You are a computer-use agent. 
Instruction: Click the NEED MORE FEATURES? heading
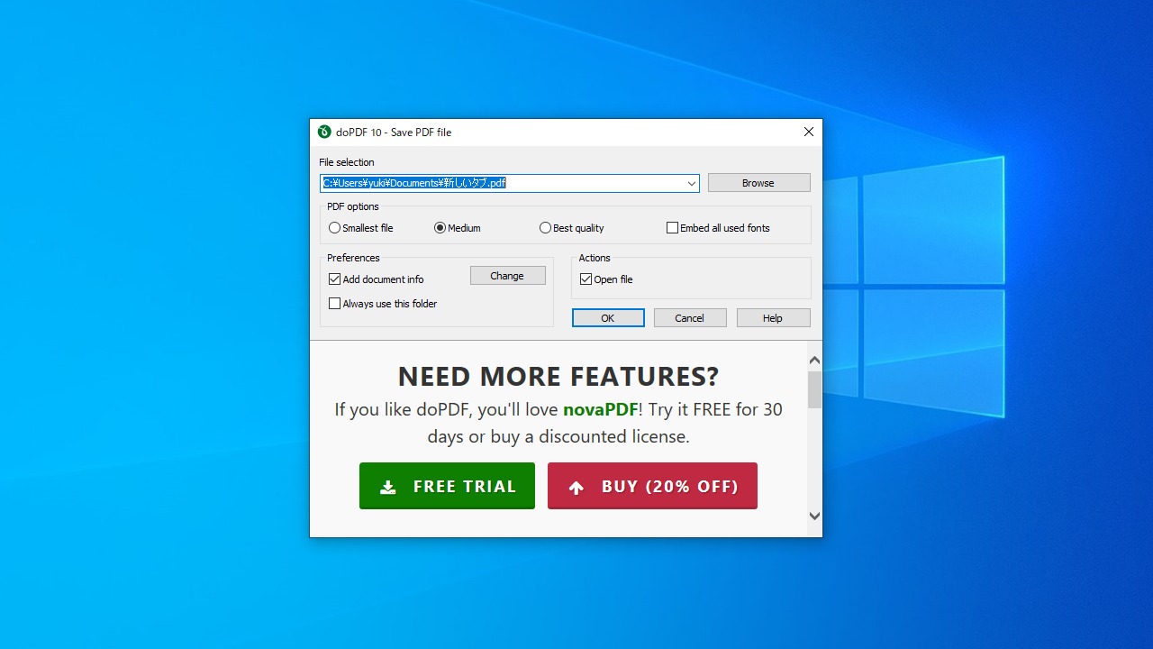coord(558,376)
